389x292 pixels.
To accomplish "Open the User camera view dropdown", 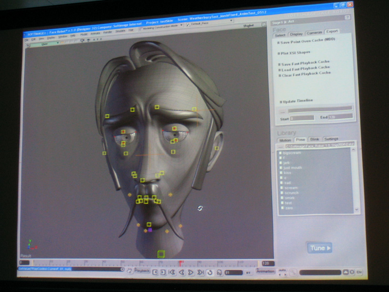I will click(x=45, y=44).
